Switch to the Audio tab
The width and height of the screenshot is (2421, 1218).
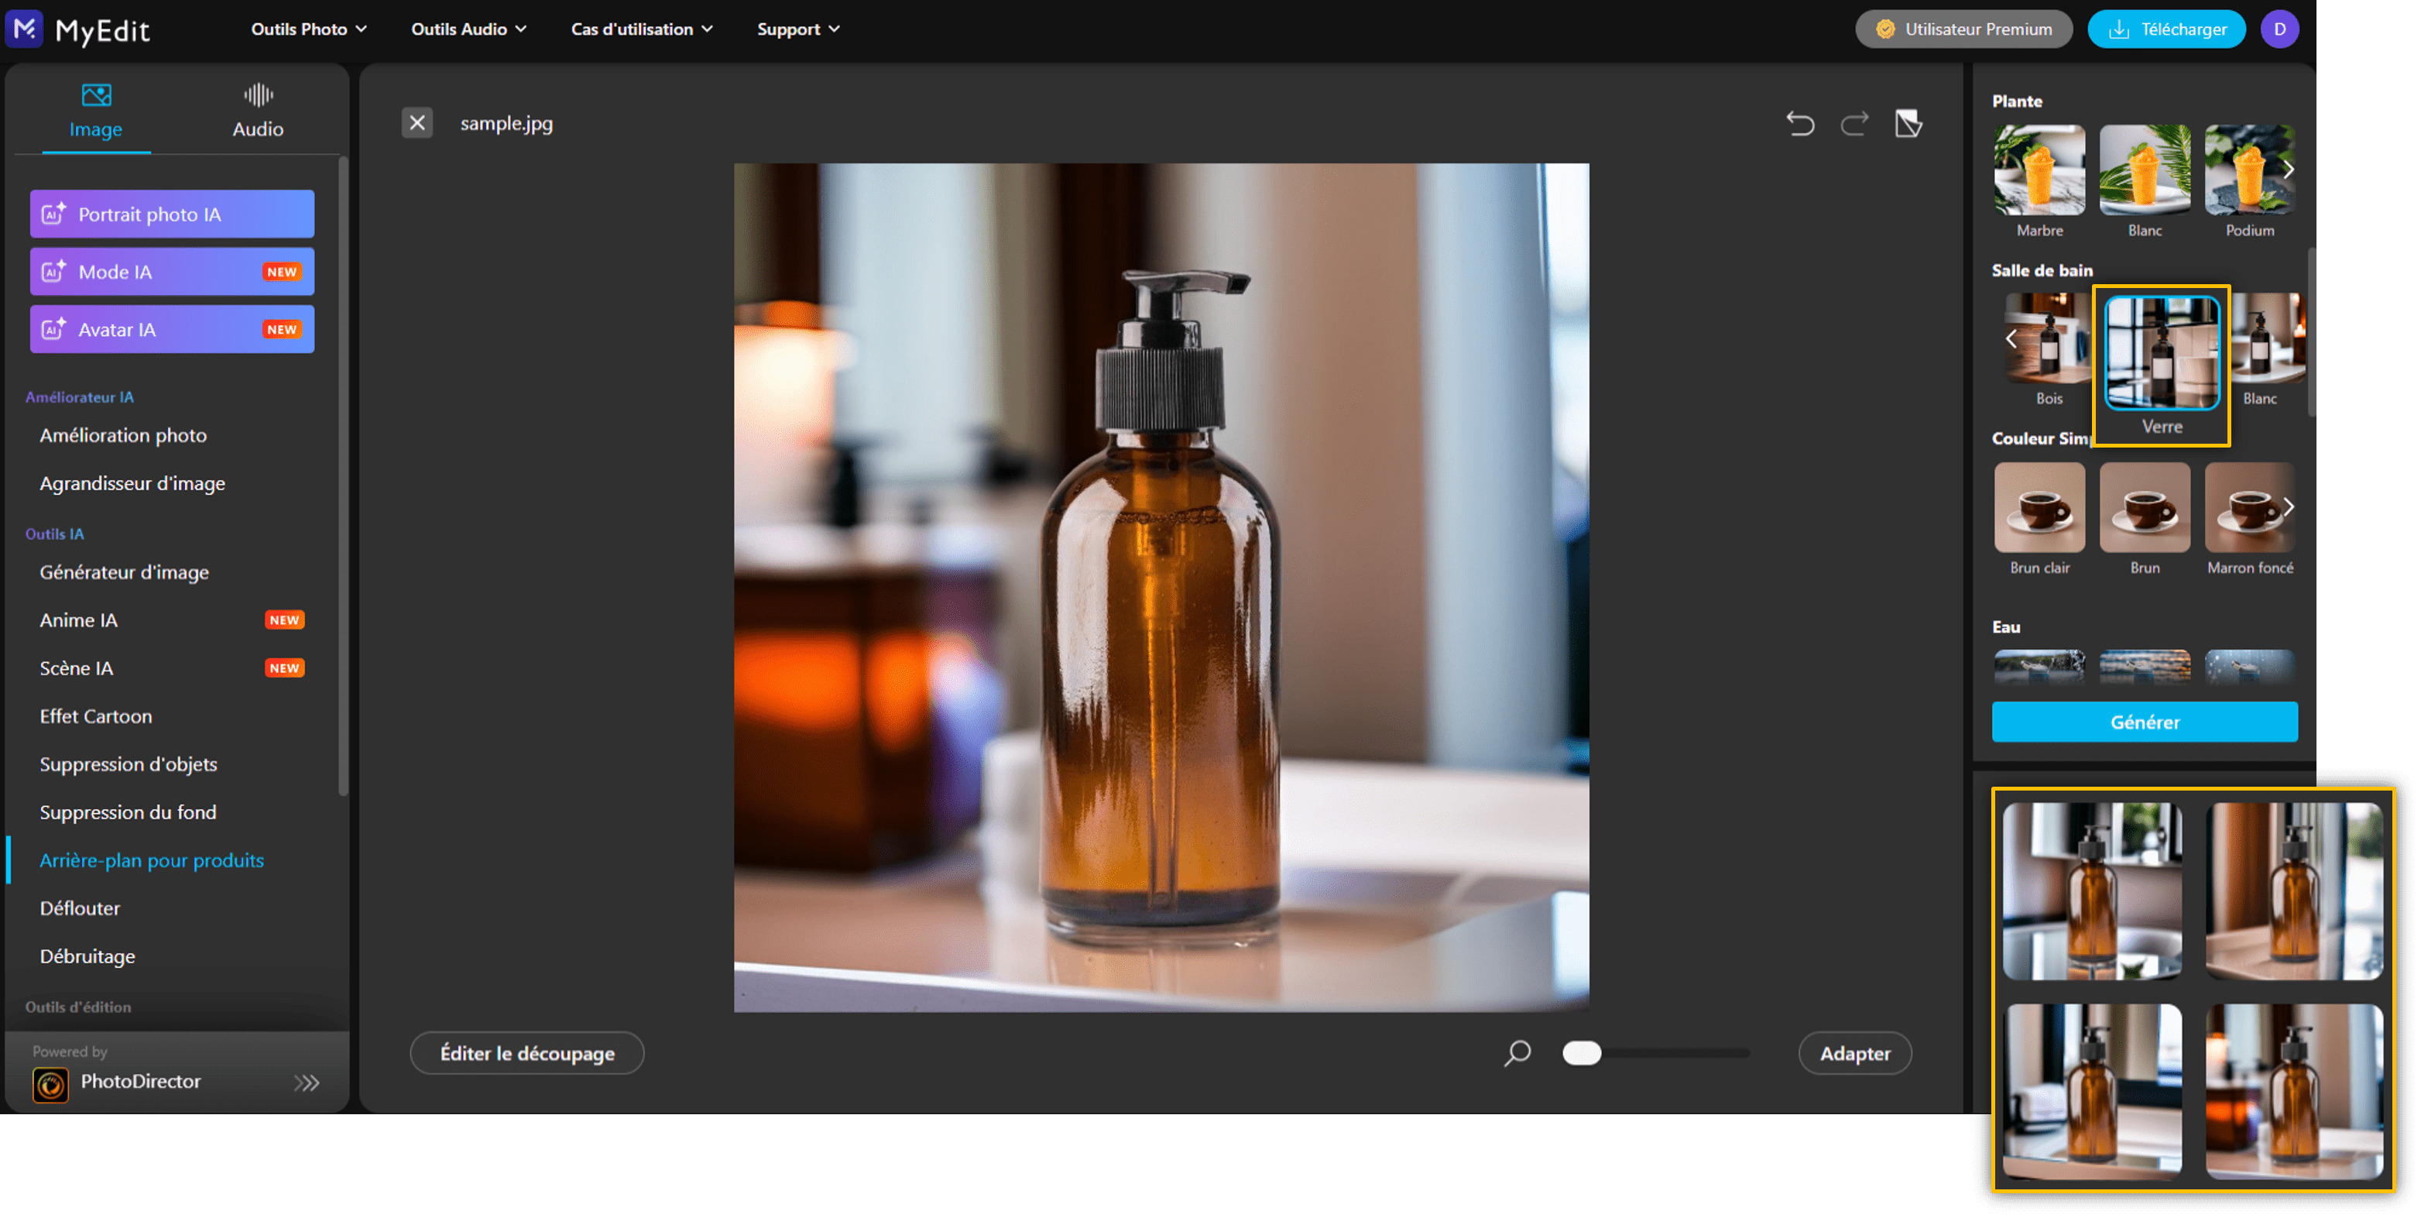pyautogui.click(x=258, y=111)
